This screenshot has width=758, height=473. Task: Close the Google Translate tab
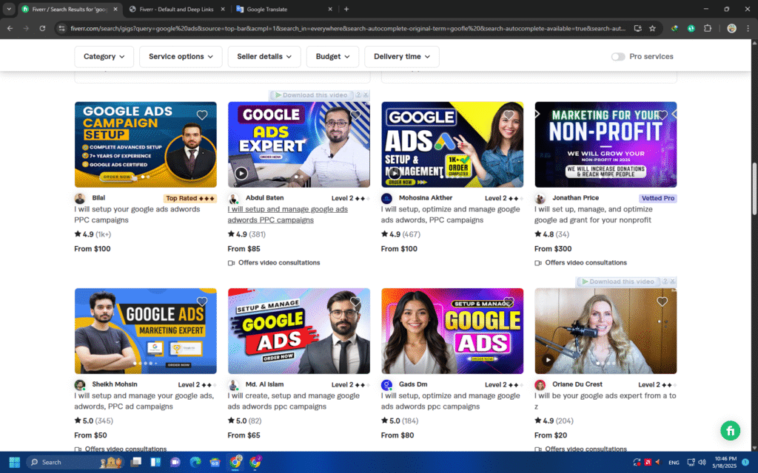coord(330,9)
